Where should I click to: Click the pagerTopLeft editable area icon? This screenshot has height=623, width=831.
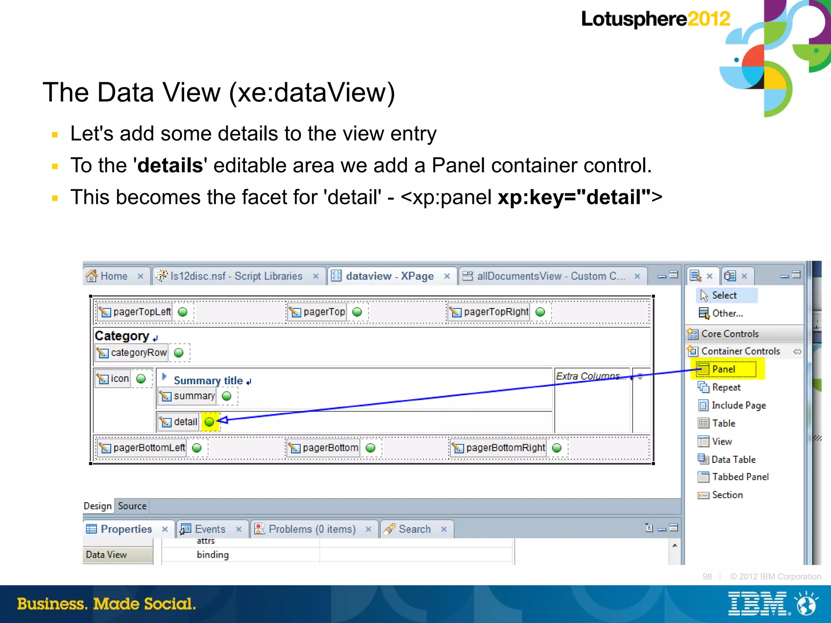(x=105, y=312)
